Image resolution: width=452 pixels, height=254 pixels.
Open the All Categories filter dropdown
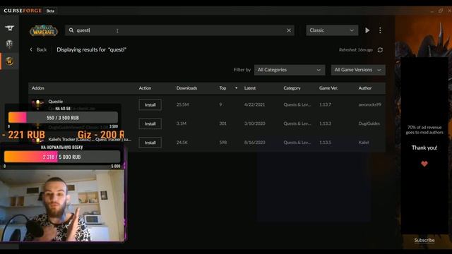pos(290,70)
